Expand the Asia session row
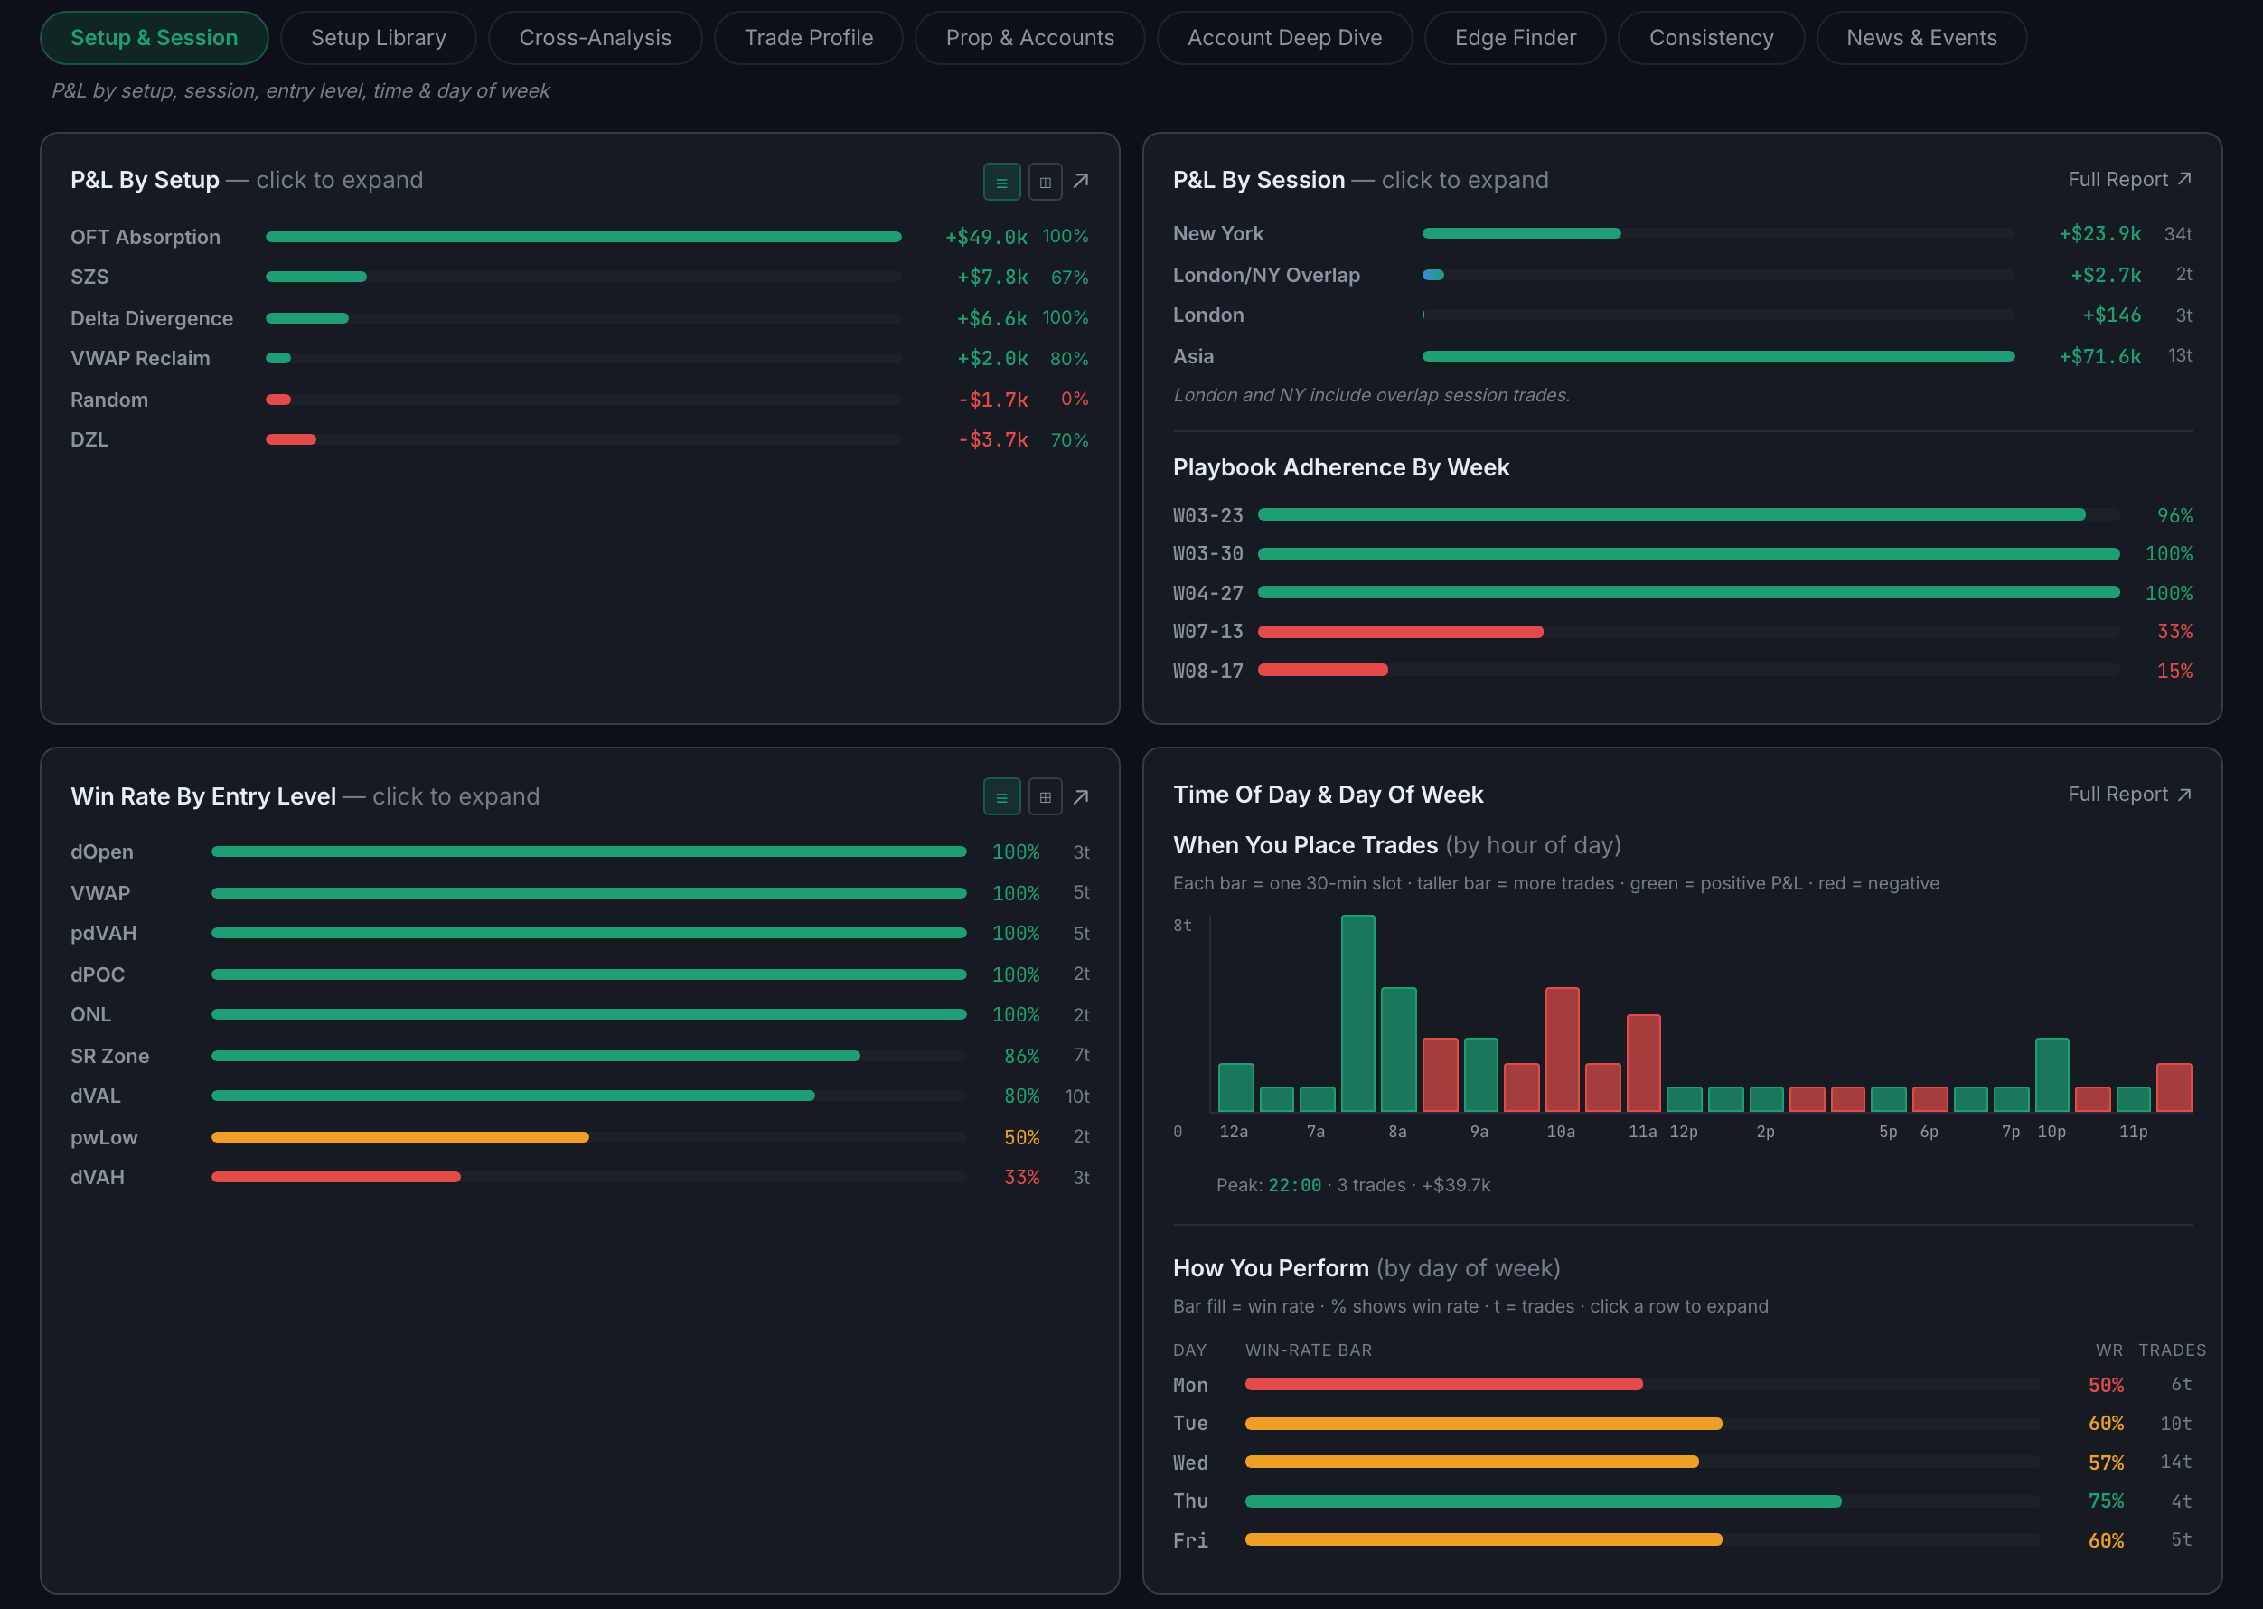The height and width of the screenshot is (1609, 2263). pos(1682,355)
